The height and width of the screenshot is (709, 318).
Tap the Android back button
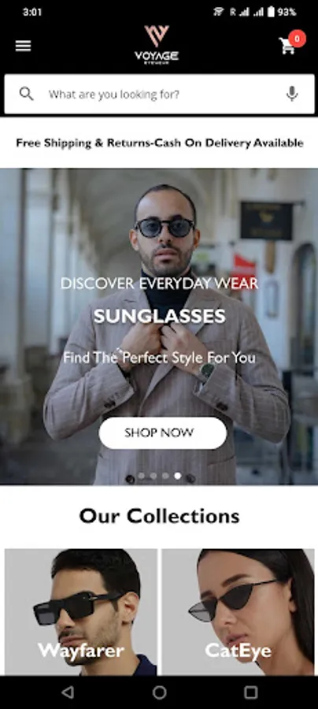point(68,692)
